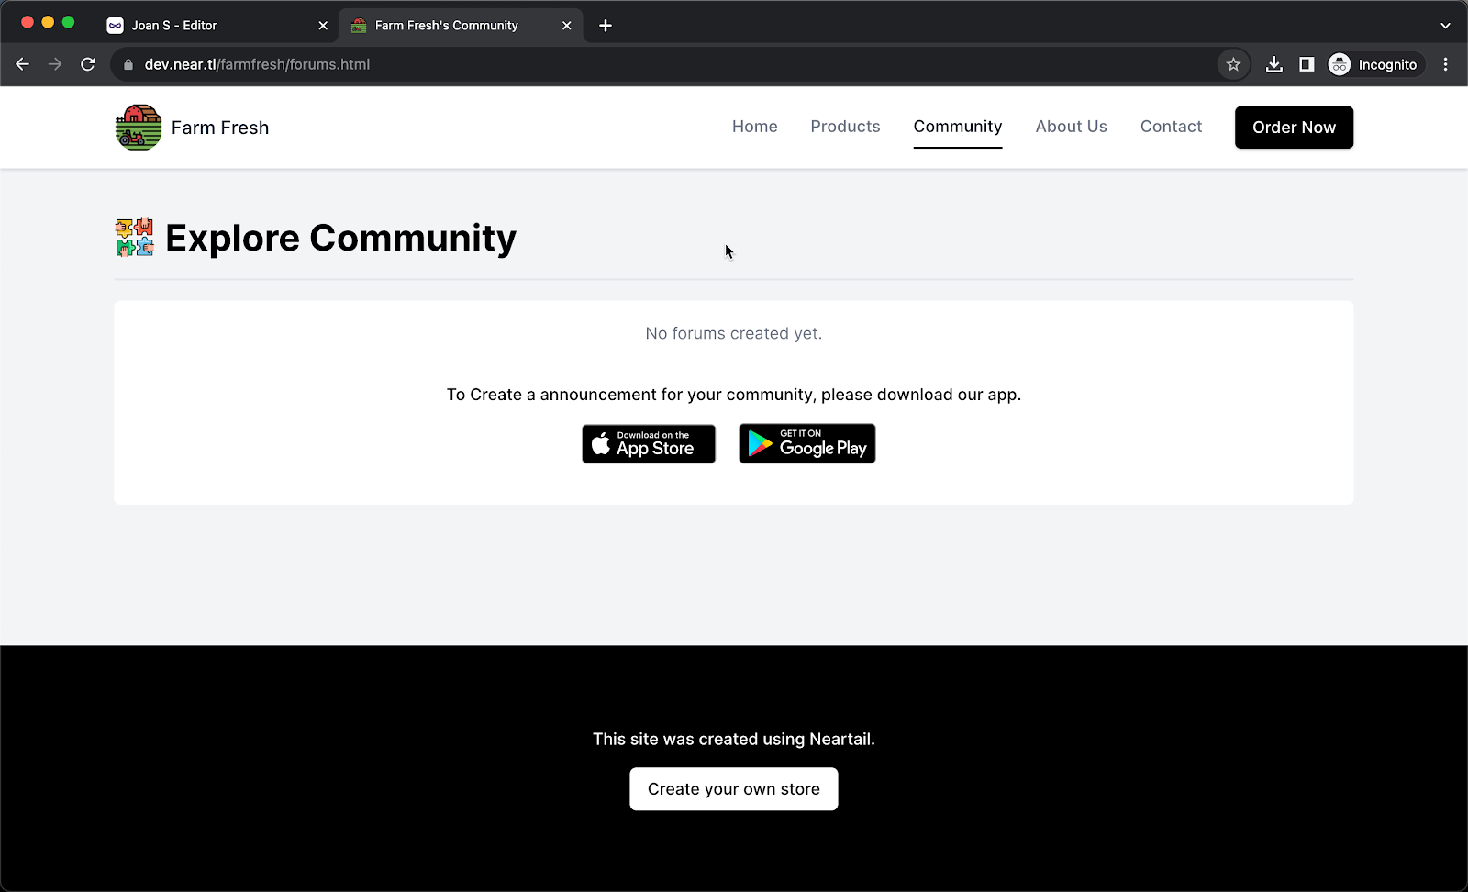Click the side panel icon in the toolbar
The height and width of the screenshot is (892, 1468).
1306,64
